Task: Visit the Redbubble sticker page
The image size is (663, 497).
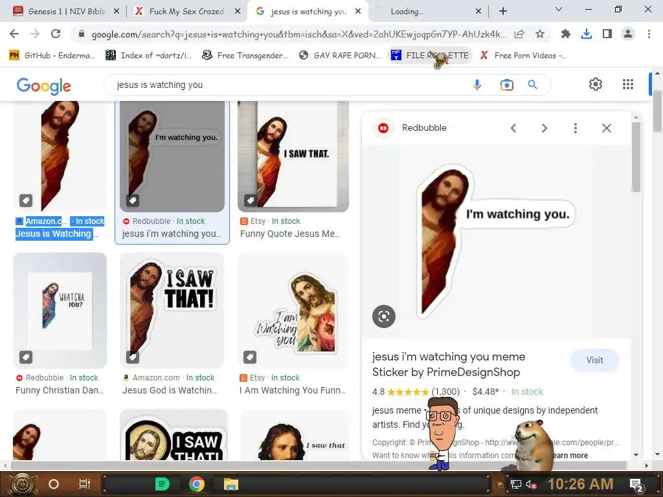Action: pyautogui.click(x=594, y=360)
